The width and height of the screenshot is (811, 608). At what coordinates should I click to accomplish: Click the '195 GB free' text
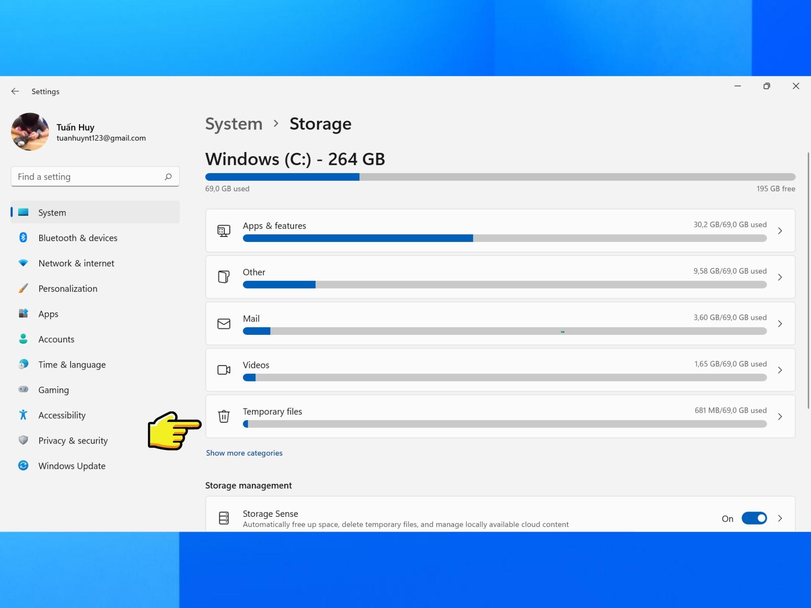(776, 188)
